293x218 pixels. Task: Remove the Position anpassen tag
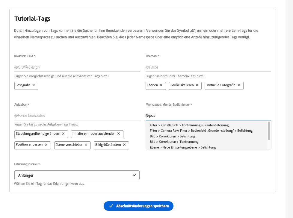46,145
